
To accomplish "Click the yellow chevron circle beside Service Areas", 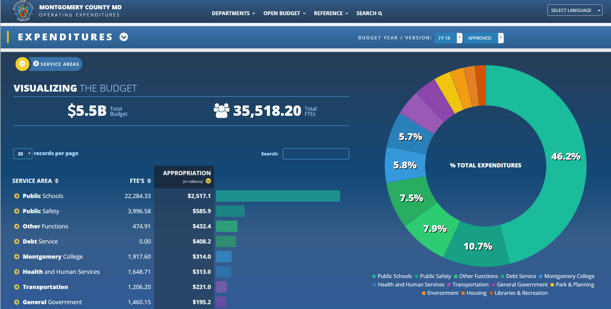I will pyautogui.click(x=22, y=64).
